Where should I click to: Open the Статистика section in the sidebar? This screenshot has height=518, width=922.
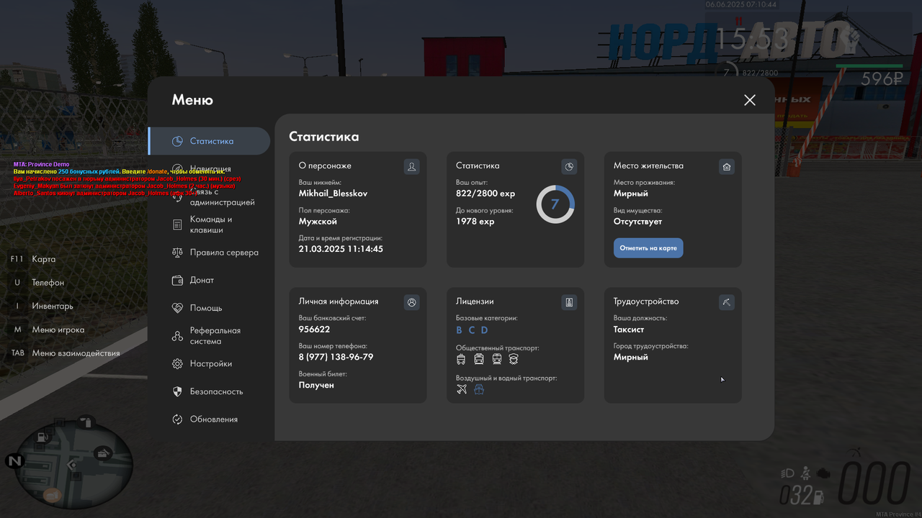point(209,141)
